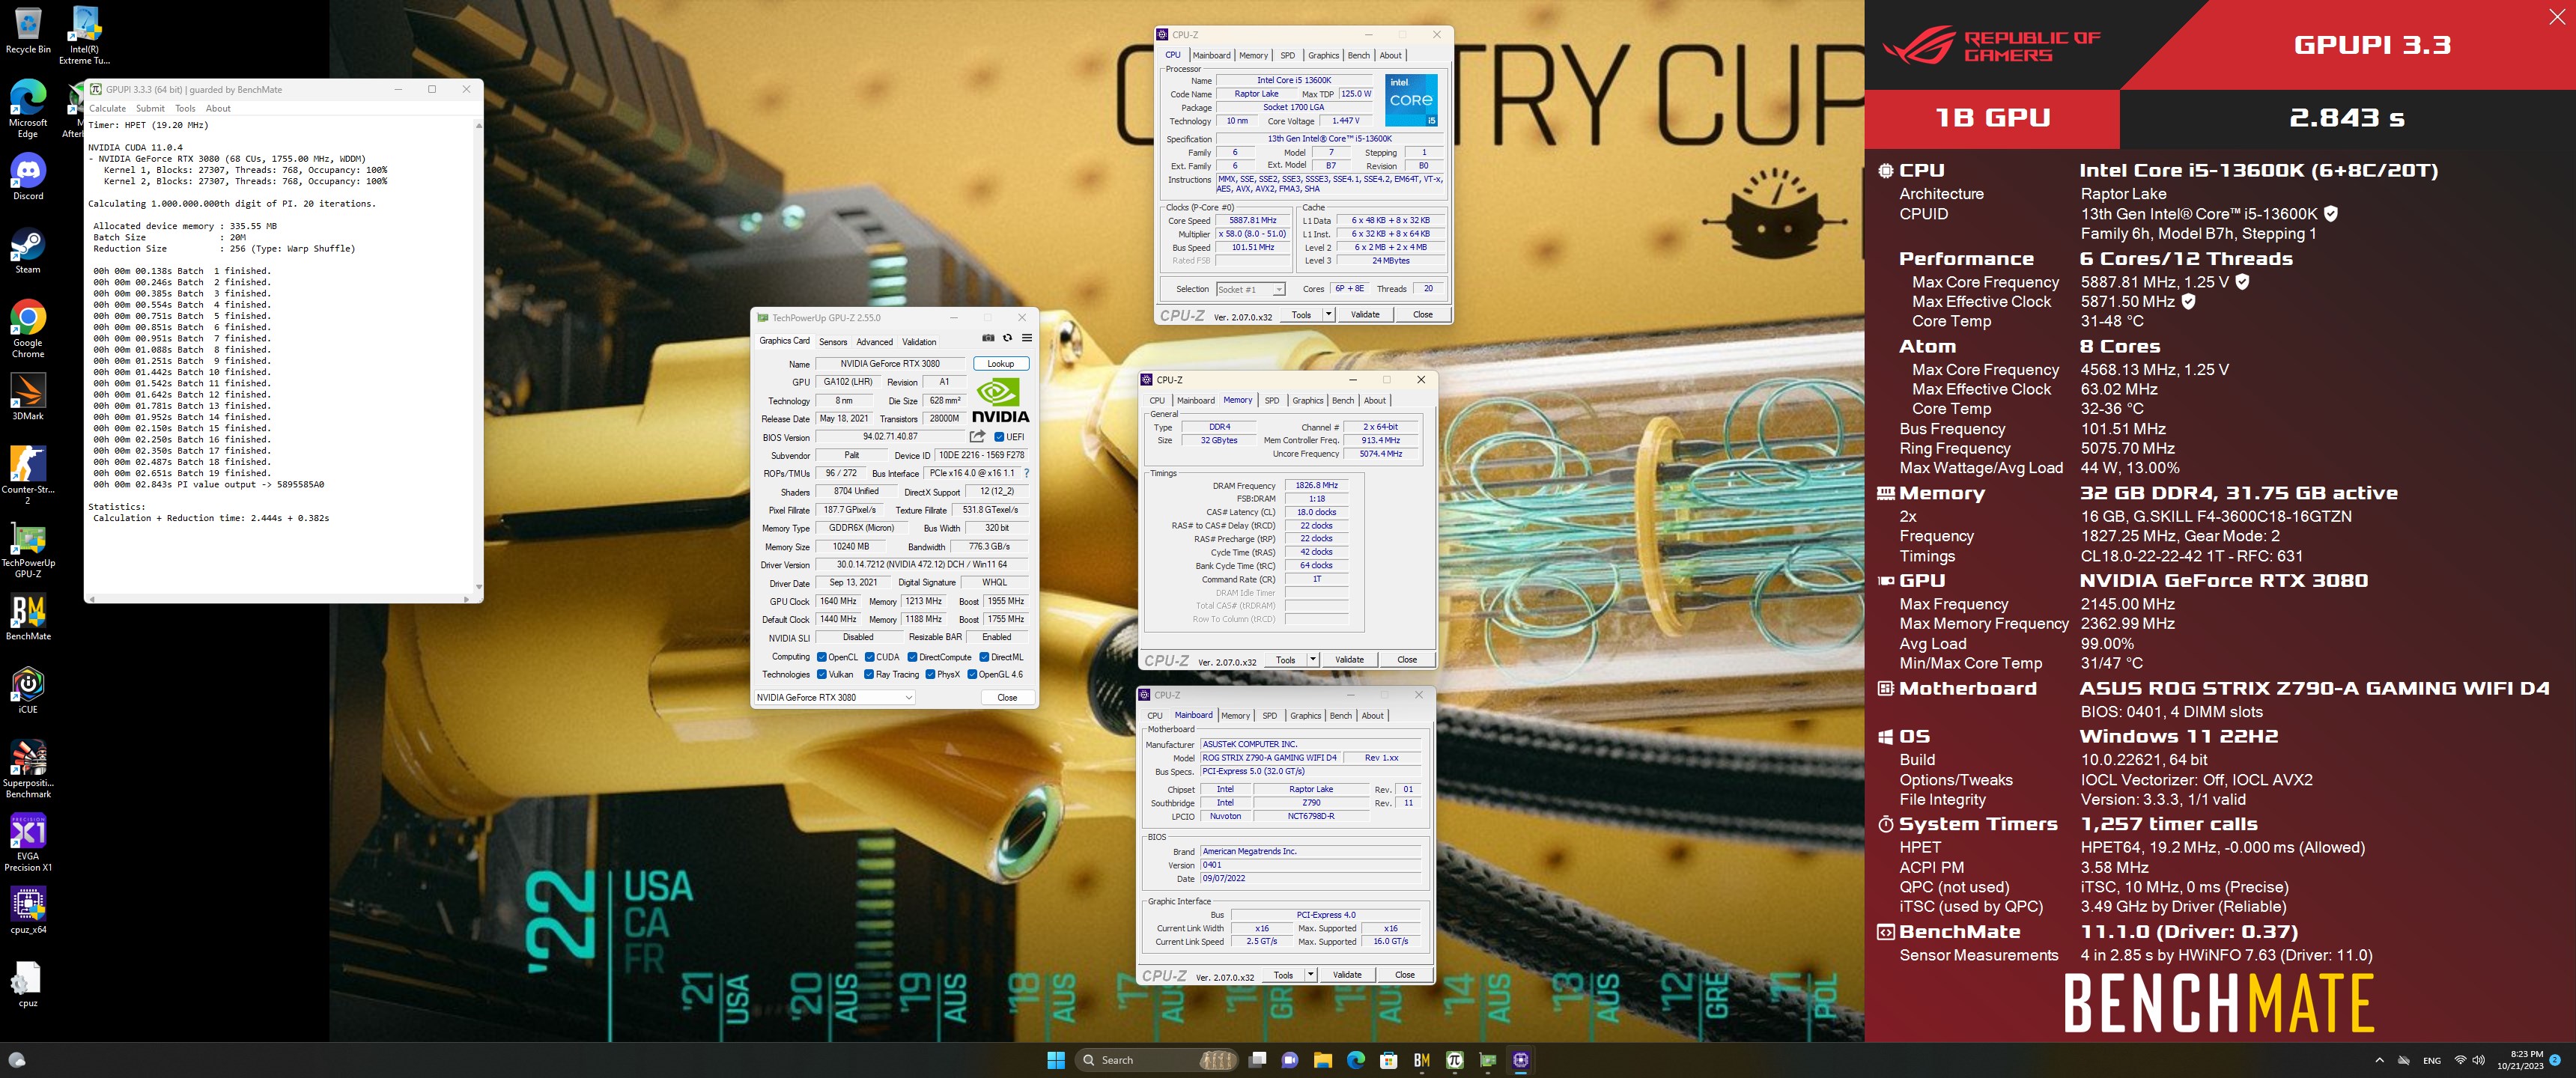Expand Tools arrow in CPU-Z Mainboard window
This screenshot has height=1078, width=2576.
[x=1310, y=974]
